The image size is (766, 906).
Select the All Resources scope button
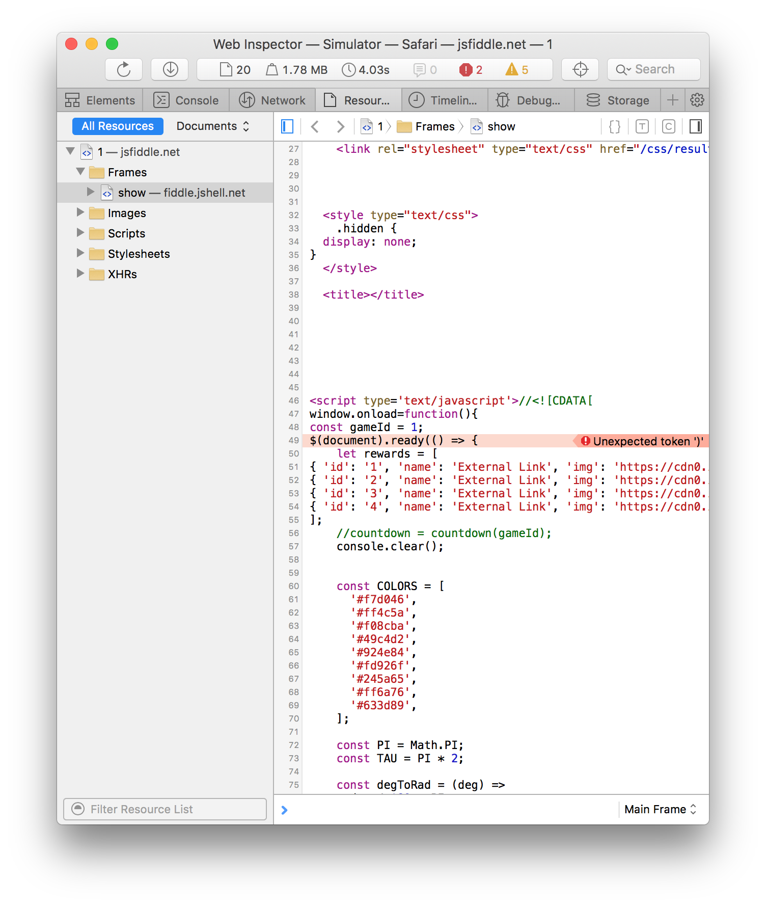118,126
